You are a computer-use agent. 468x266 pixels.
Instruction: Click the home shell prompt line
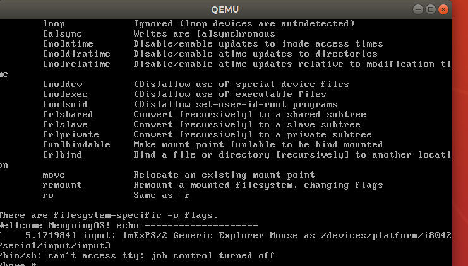coord(18,263)
